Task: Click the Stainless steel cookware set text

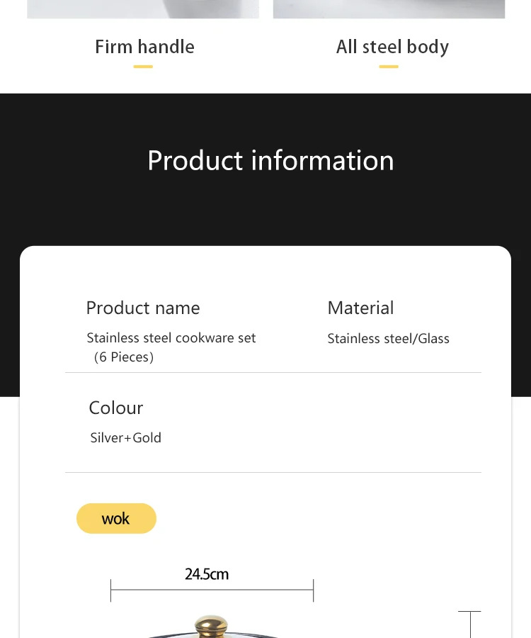Action: coord(171,338)
